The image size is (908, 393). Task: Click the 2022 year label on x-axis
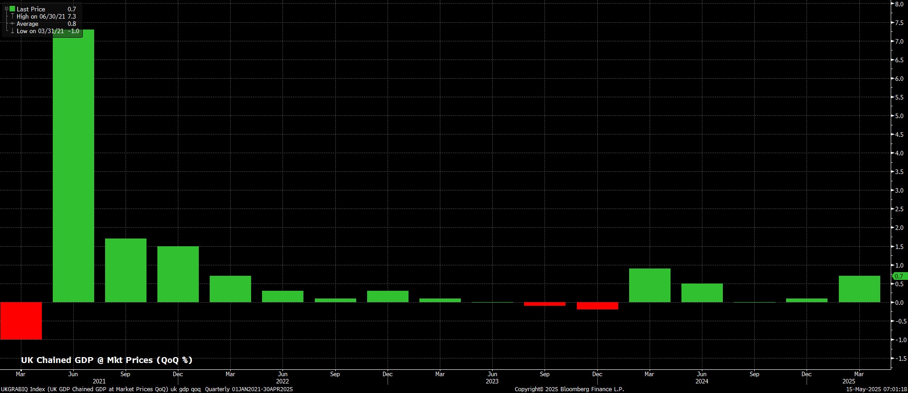282,381
